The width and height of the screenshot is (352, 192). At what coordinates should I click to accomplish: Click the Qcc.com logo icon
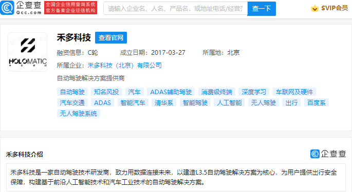[7, 8]
